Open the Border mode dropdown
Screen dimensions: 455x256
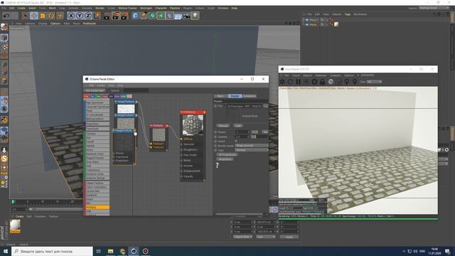coord(252,146)
